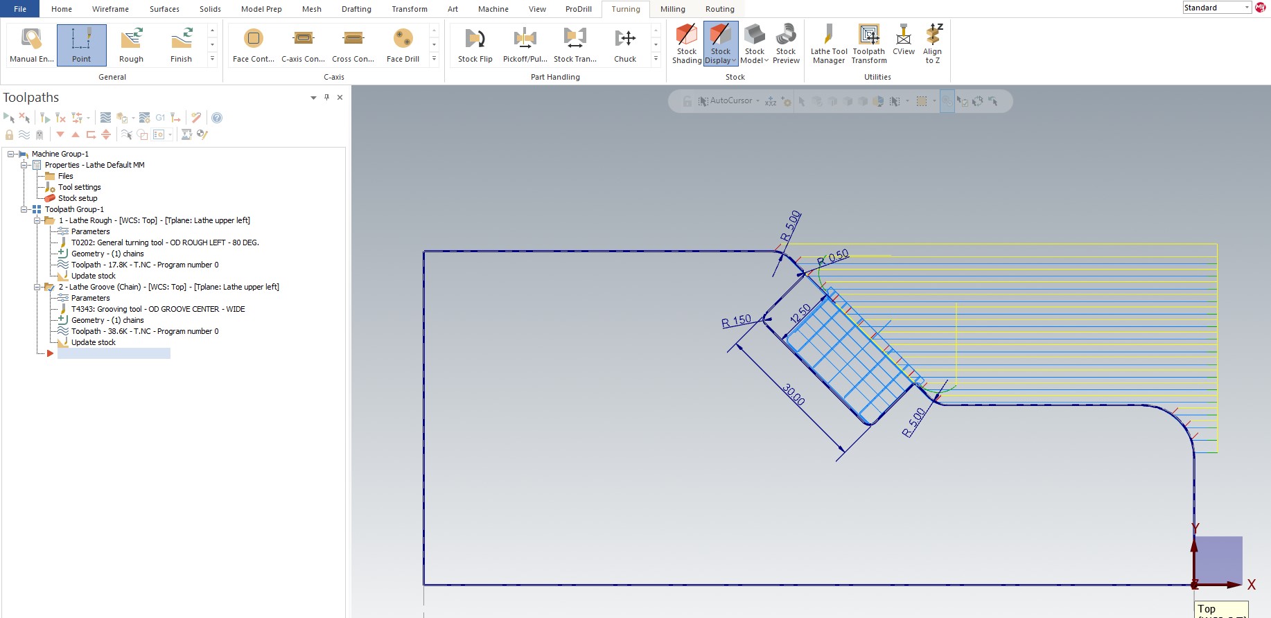The width and height of the screenshot is (1271, 618).
Task: Start a Cross Contour toolpath
Action: [x=353, y=46]
